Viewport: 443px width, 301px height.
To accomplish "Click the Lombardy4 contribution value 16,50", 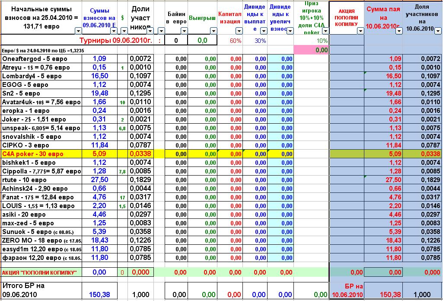I will coord(99,76).
